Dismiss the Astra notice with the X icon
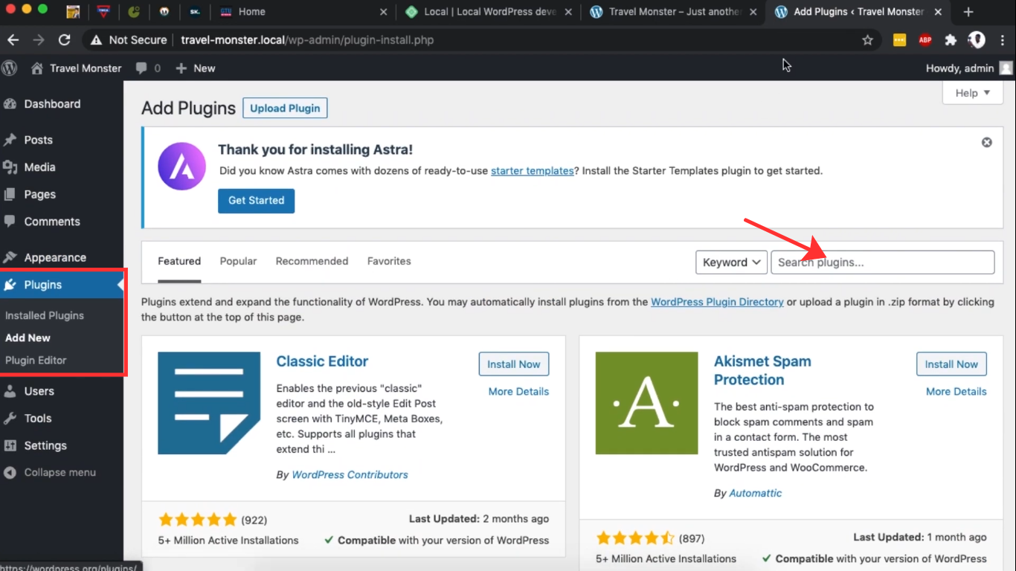Viewport: 1016px width, 571px height. 987,142
